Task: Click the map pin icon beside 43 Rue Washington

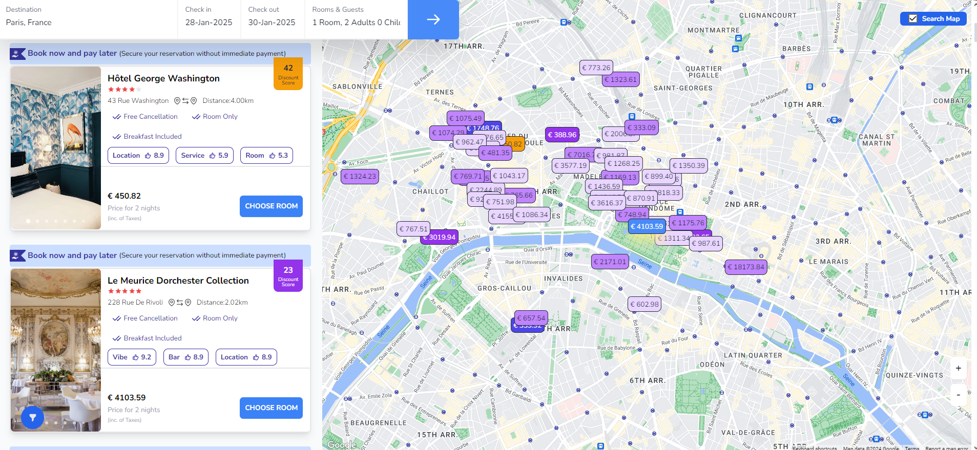Action: (177, 101)
